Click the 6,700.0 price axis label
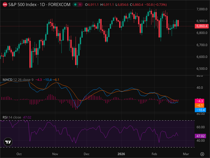Image resolution: width=210 pixels, height=158 pixels. (202, 45)
